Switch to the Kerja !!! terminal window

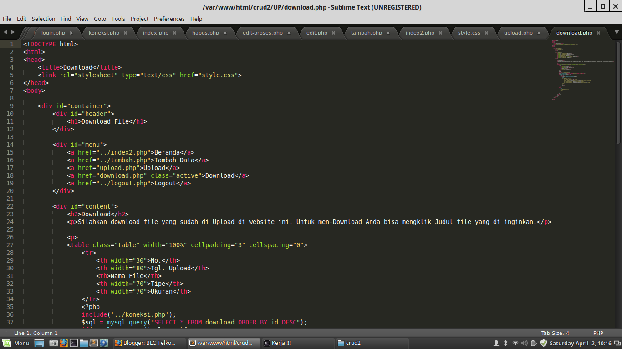coord(298,343)
